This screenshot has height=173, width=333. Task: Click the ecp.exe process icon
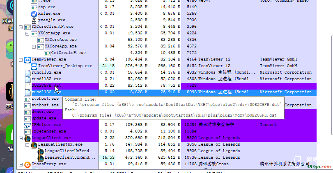(34, 8)
